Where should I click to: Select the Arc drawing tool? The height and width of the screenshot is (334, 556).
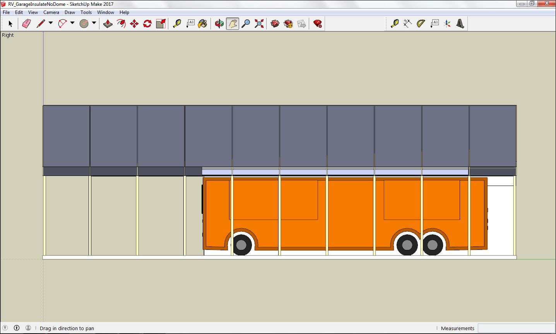coord(62,24)
